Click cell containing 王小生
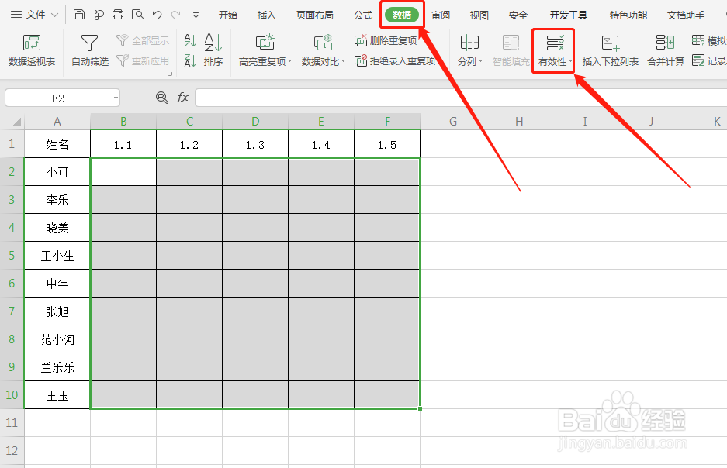727x468 pixels. point(57,256)
